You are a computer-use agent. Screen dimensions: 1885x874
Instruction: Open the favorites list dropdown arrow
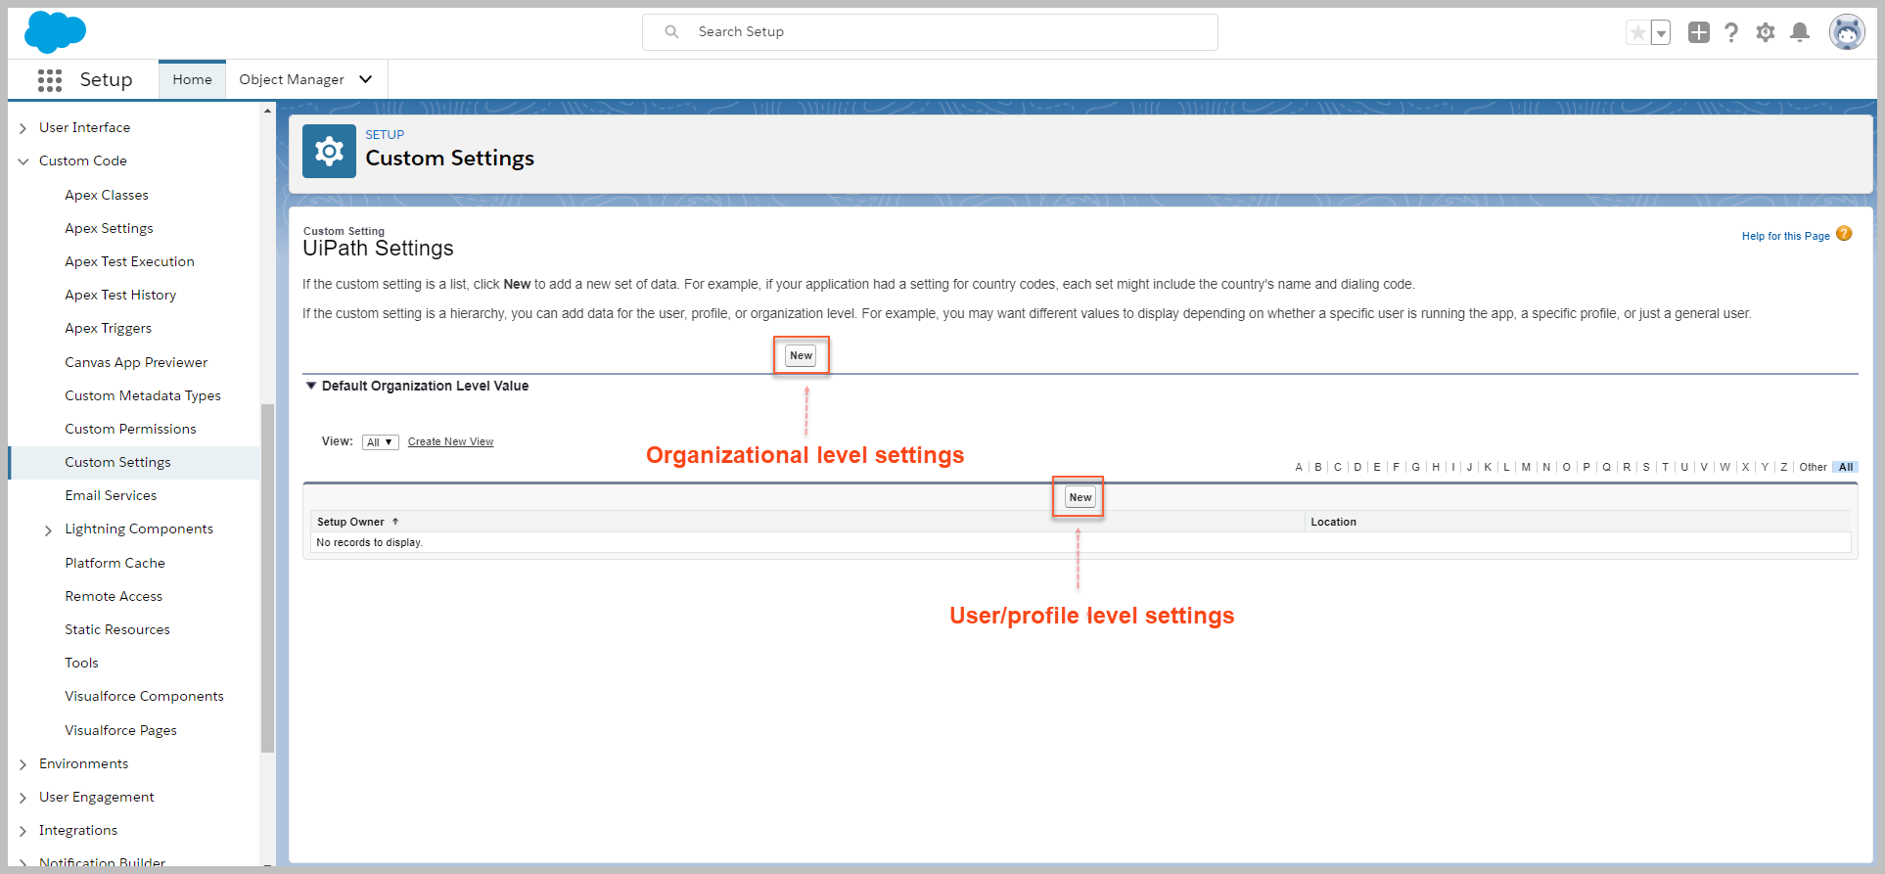[x=1661, y=32]
